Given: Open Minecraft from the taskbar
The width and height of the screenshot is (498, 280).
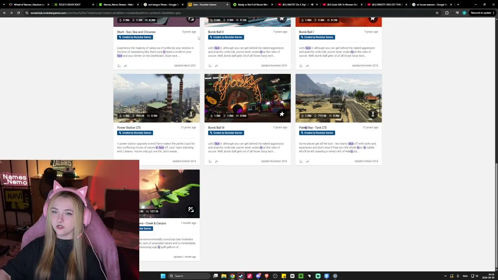Looking at the screenshot, I should [301, 276].
